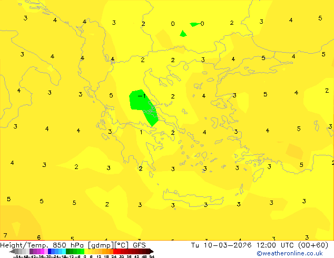Image resolution: width=334 pixels, height=258 pixels.
Task: Click the small green triangle near the top
Action: [183, 34]
